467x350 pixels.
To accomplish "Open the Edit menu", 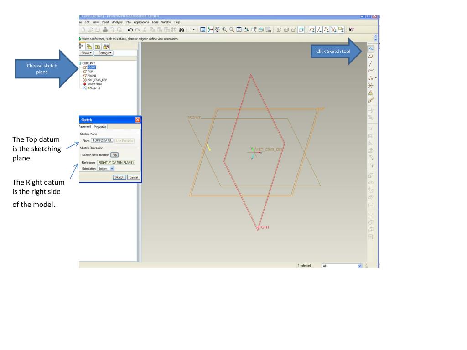I will 87,22.
